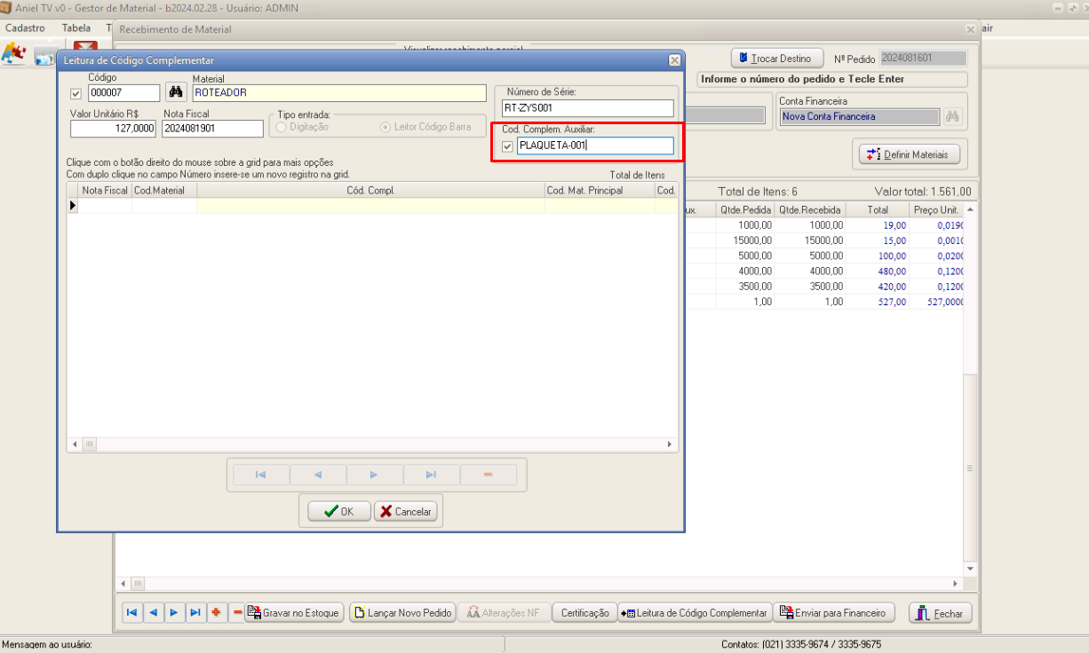Click the red minus delete record icon

(237, 613)
